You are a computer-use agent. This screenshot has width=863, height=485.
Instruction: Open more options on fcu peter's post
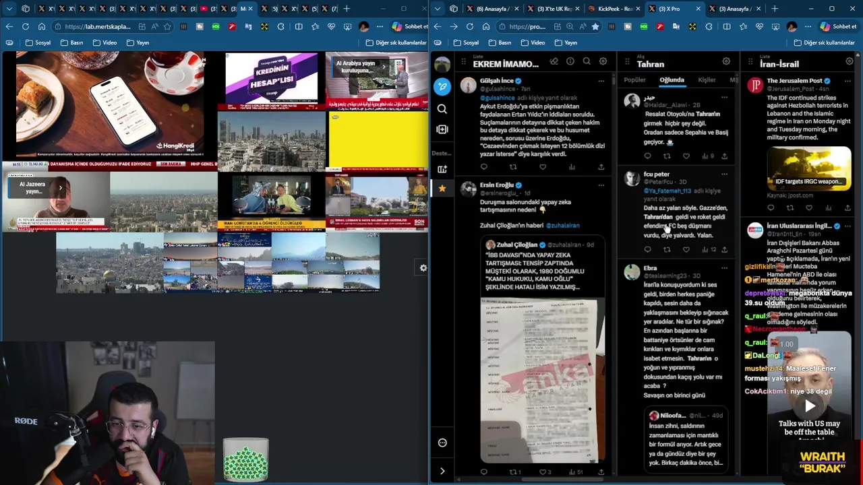[x=724, y=174]
